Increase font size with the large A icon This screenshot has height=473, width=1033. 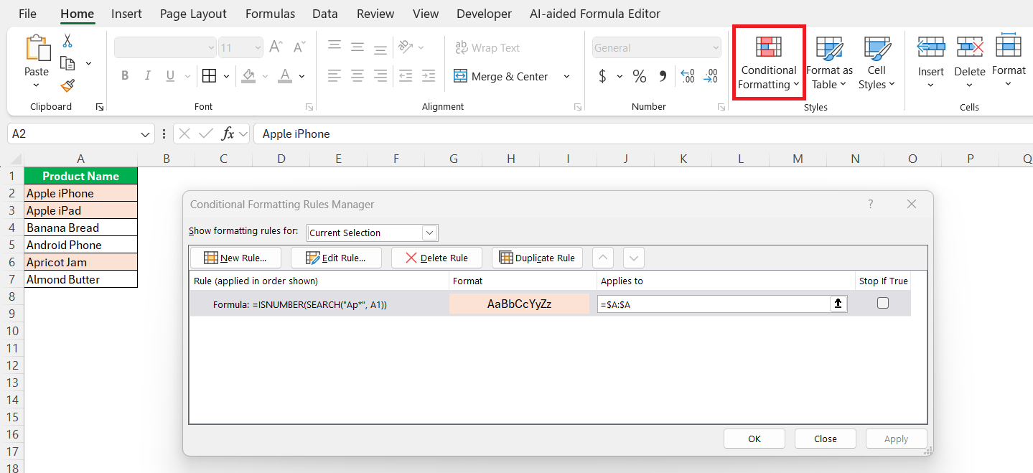point(276,47)
